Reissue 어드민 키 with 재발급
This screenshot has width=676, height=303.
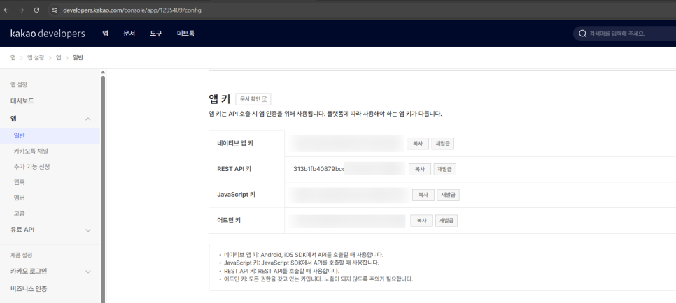coord(446,221)
